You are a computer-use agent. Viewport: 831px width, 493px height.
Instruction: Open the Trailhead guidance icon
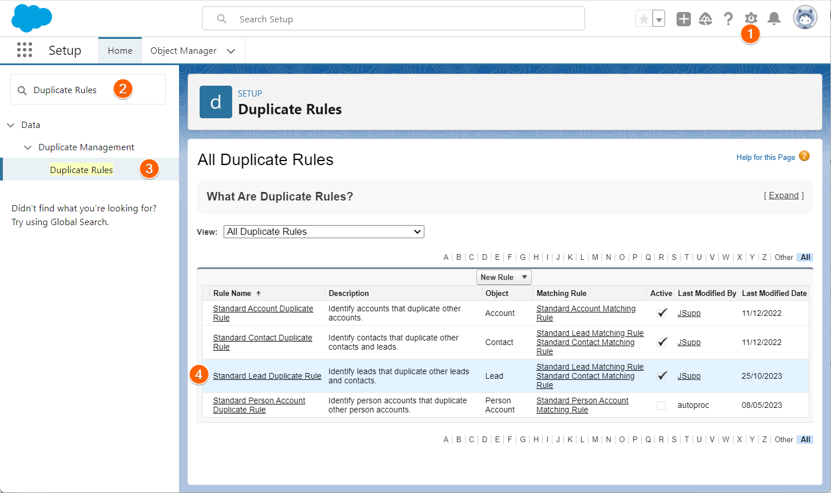point(706,19)
